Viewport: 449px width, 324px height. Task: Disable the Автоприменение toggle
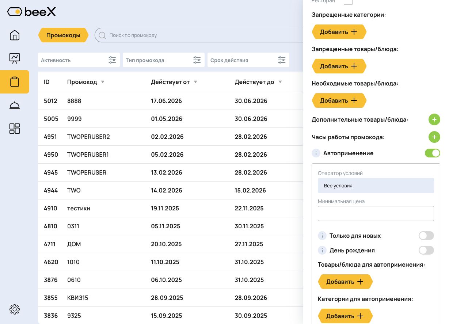(433, 153)
